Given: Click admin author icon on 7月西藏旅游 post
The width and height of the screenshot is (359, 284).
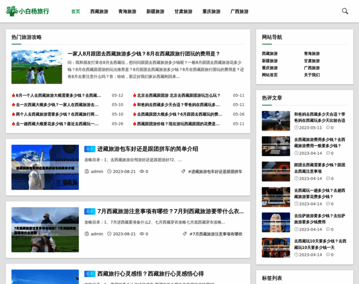Looking at the screenshot, I should pos(87,234).
